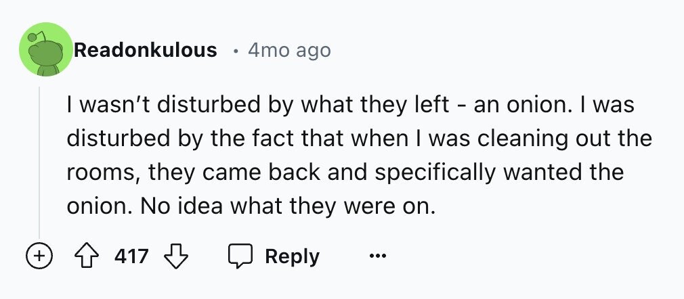This screenshot has width=684, height=299.
Task: Toggle the circled plus comment icon
Action: pyautogui.click(x=40, y=256)
